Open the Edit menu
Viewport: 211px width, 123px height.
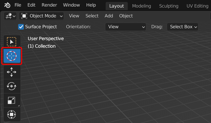tap(31, 5)
